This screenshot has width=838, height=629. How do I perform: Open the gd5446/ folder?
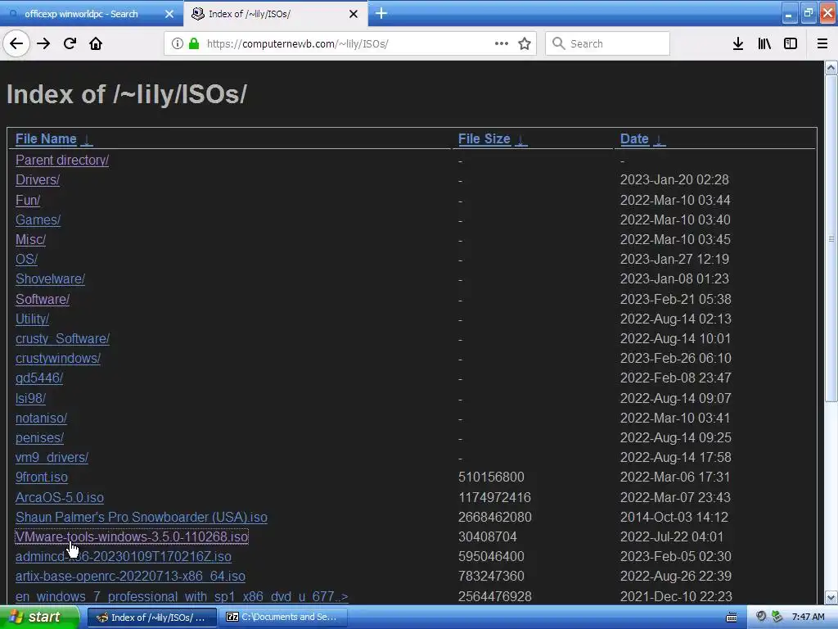(x=39, y=378)
